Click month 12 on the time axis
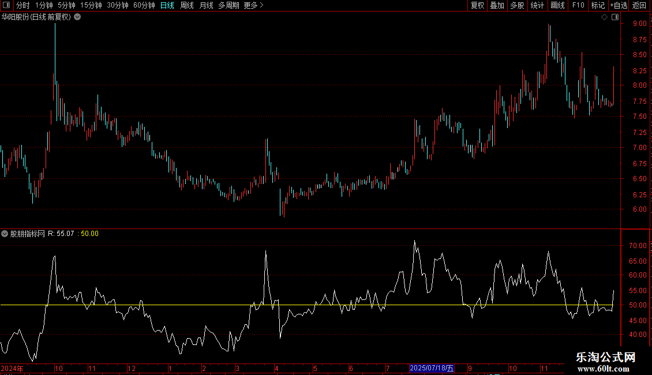 tap(132, 368)
